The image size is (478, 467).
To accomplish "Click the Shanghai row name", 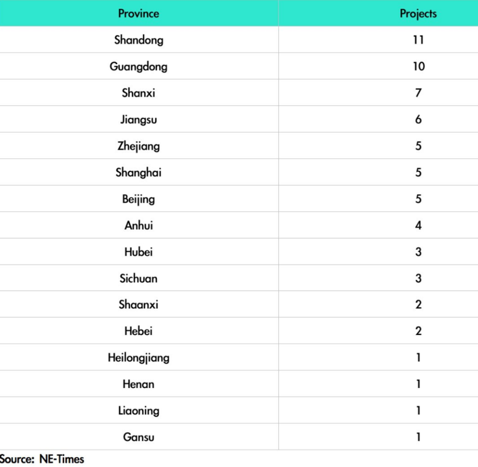I will click(139, 172).
